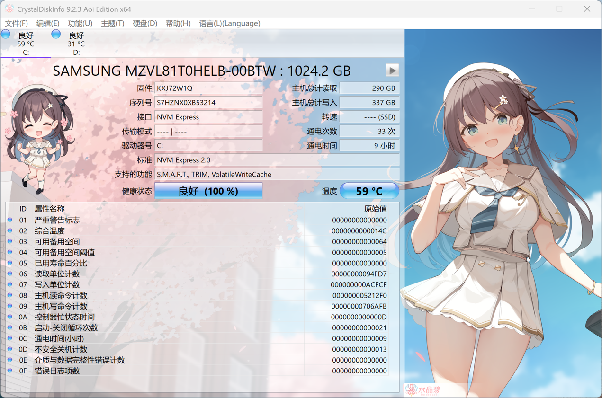Click the rotation speed value ---- (SSD)

(369, 117)
